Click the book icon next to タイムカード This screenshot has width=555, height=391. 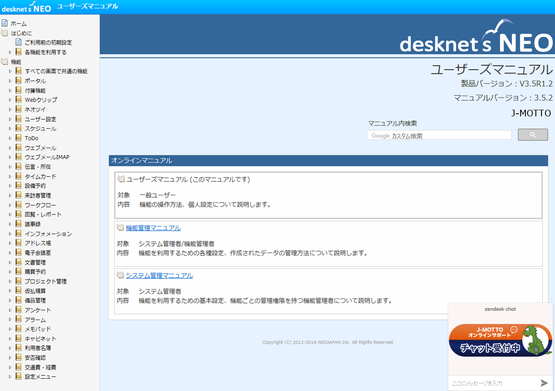pyautogui.click(x=18, y=176)
